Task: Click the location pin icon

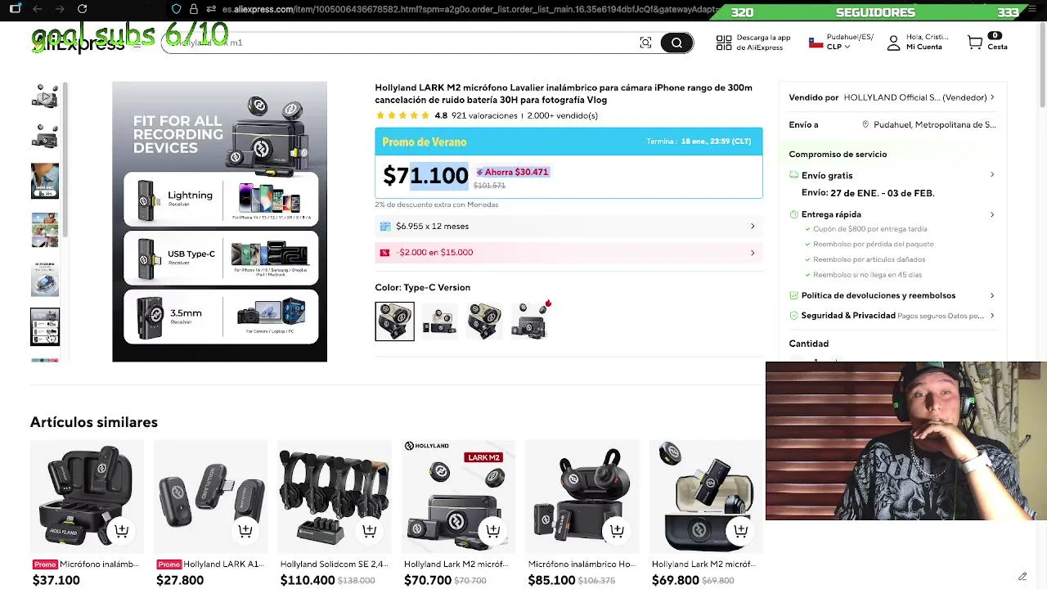Action: (x=865, y=124)
